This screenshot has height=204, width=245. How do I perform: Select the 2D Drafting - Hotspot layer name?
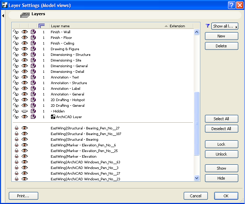[x=68, y=100]
